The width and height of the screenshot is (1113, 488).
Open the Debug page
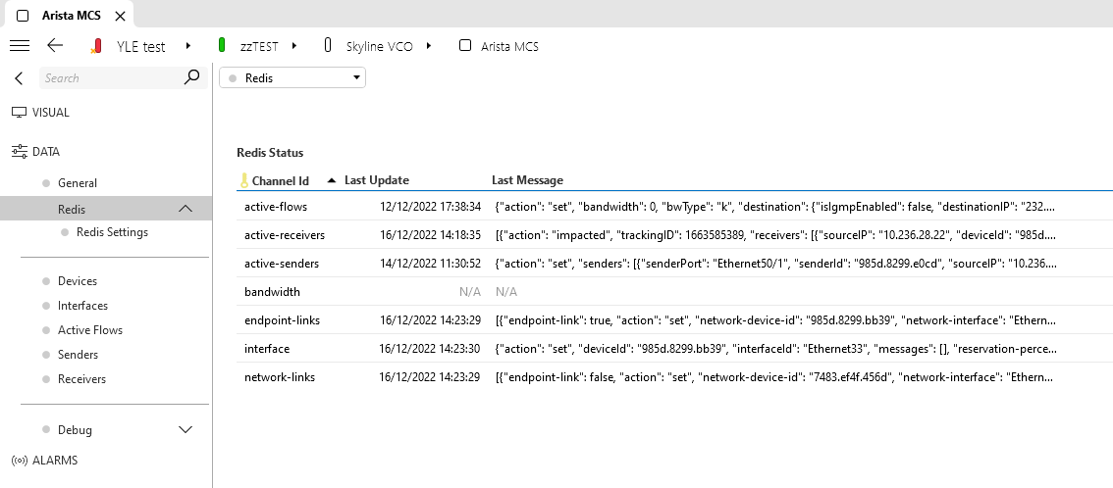[x=75, y=430]
